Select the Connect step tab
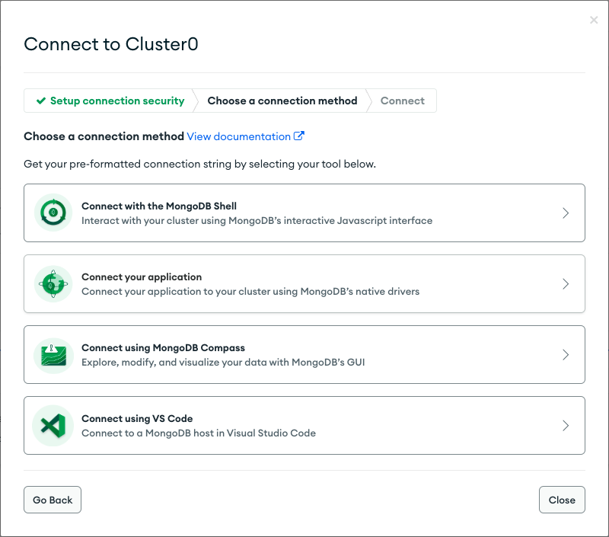Image resolution: width=609 pixels, height=537 pixels. [403, 101]
